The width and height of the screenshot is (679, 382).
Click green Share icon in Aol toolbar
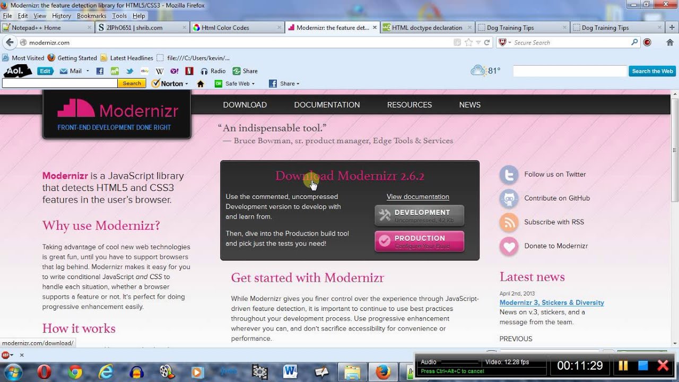pyautogui.click(x=237, y=71)
